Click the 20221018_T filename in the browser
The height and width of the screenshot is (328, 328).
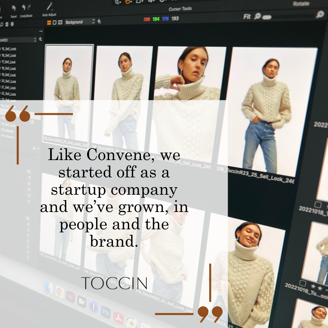click(x=313, y=210)
